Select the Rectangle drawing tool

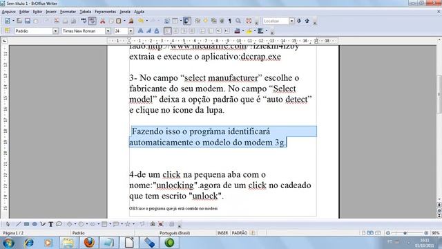[26, 224]
